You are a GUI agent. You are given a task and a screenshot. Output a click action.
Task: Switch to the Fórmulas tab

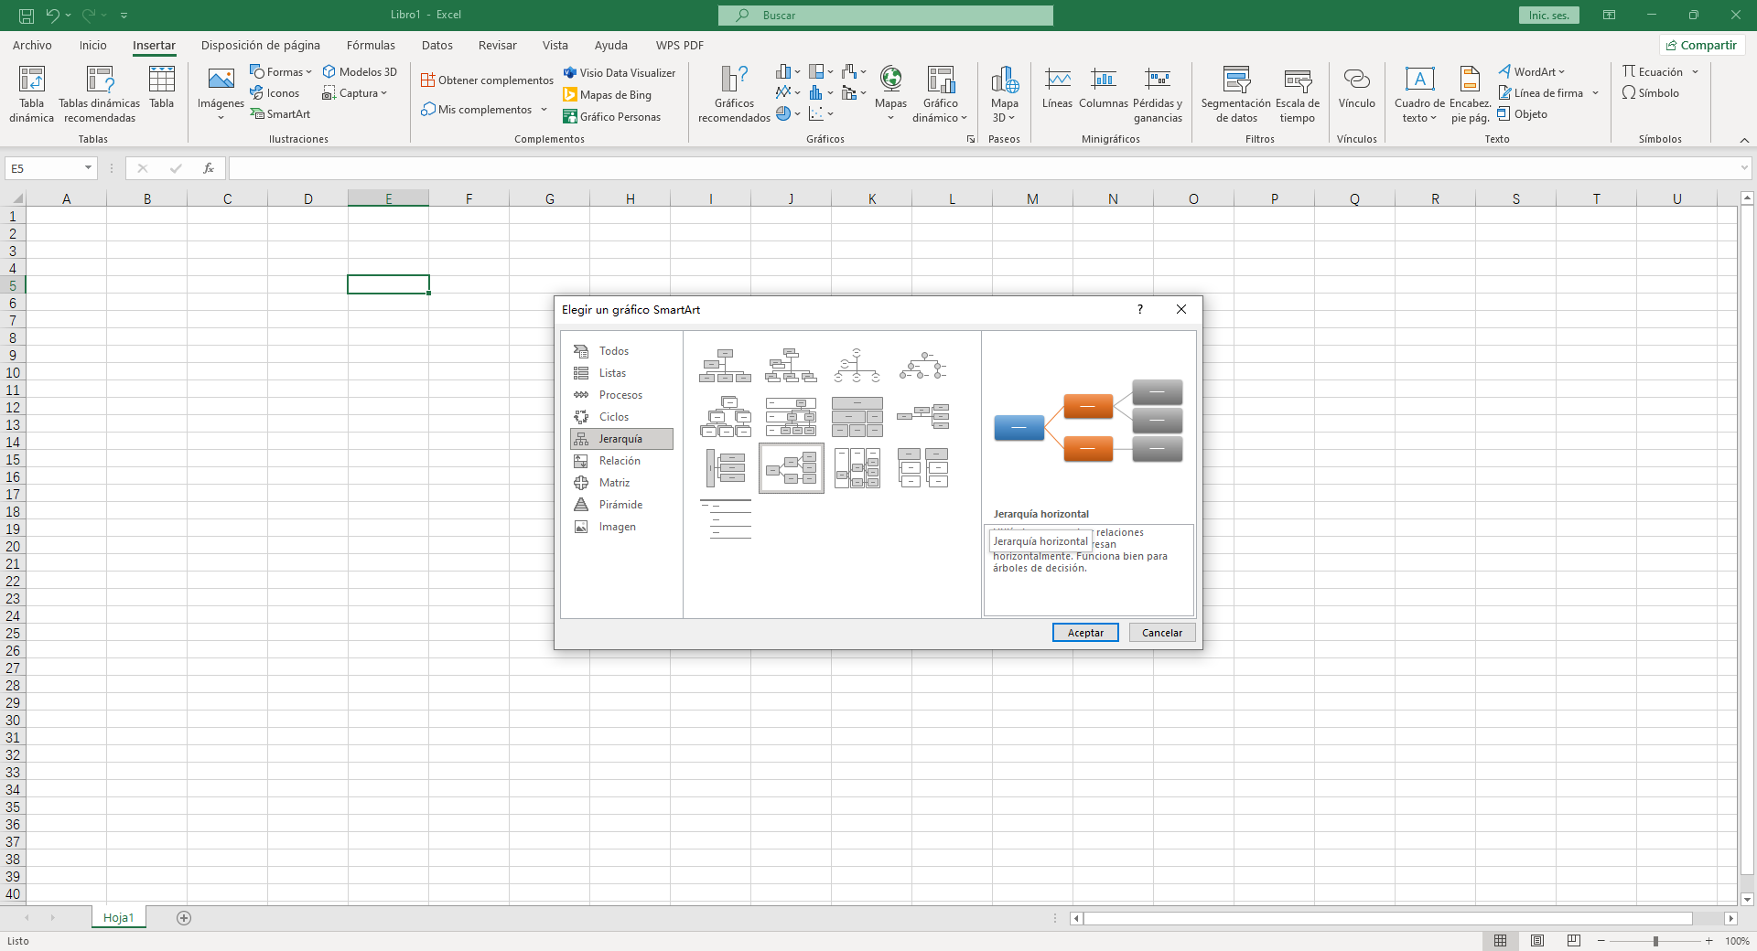371,46
